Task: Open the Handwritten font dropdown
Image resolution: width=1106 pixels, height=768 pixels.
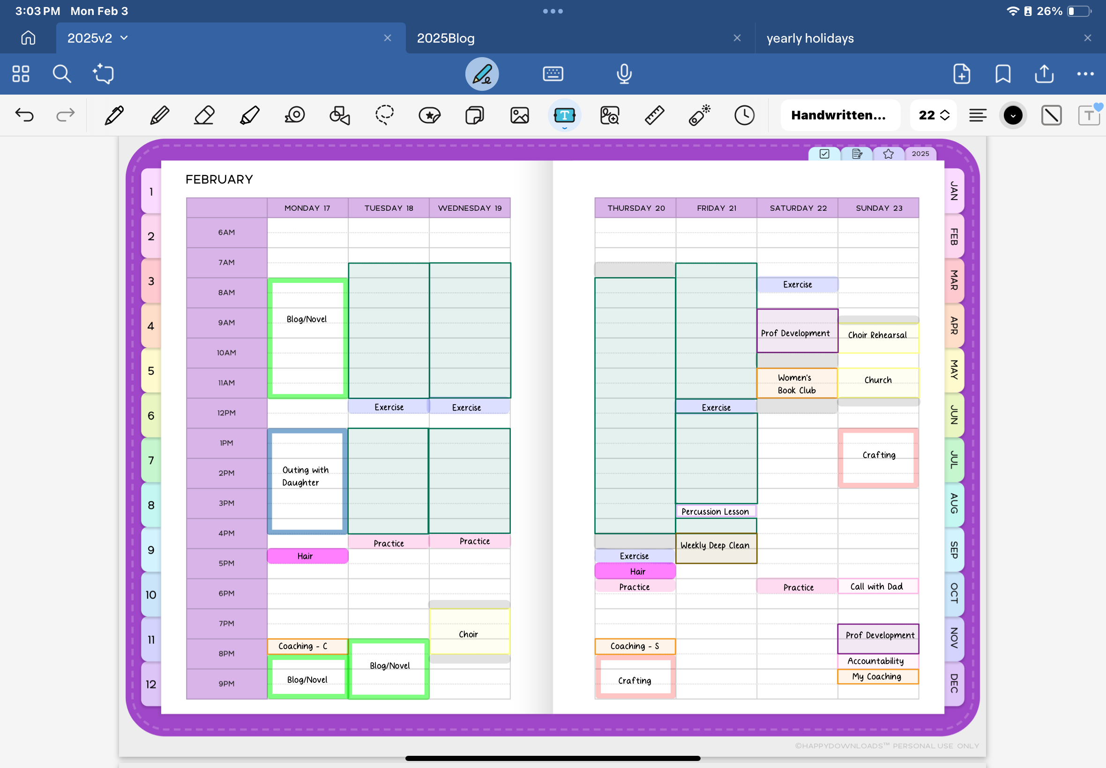Action: tap(839, 116)
